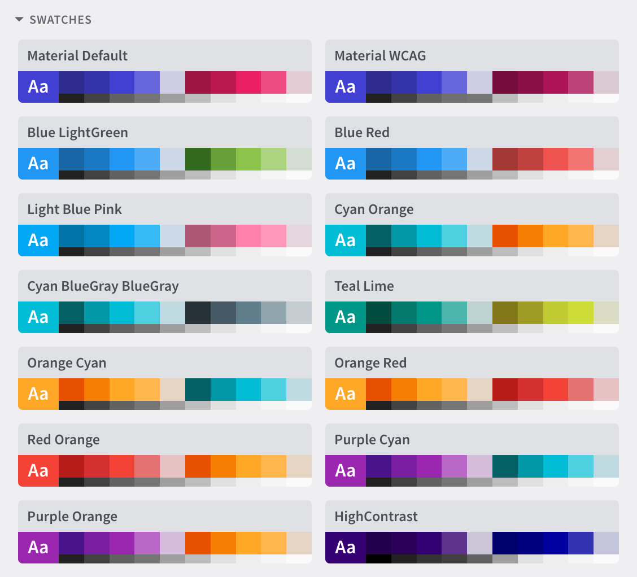Click darkest green in Blue LightGreen palette

[x=198, y=159]
